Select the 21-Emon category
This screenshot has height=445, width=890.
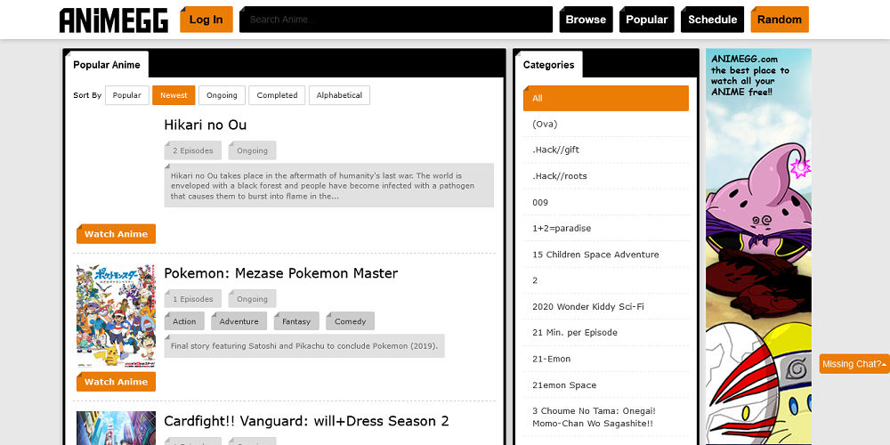pos(605,359)
